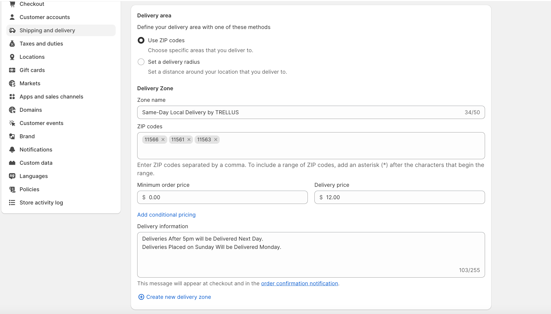Click the 34/50 character counter
The image size is (551, 314).
[472, 112]
